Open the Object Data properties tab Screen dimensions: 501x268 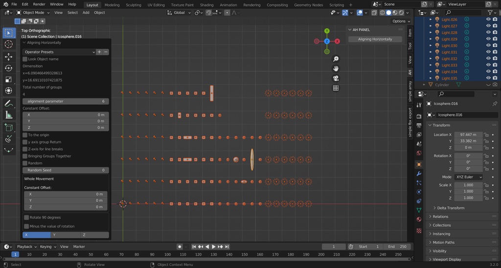(x=419, y=210)
